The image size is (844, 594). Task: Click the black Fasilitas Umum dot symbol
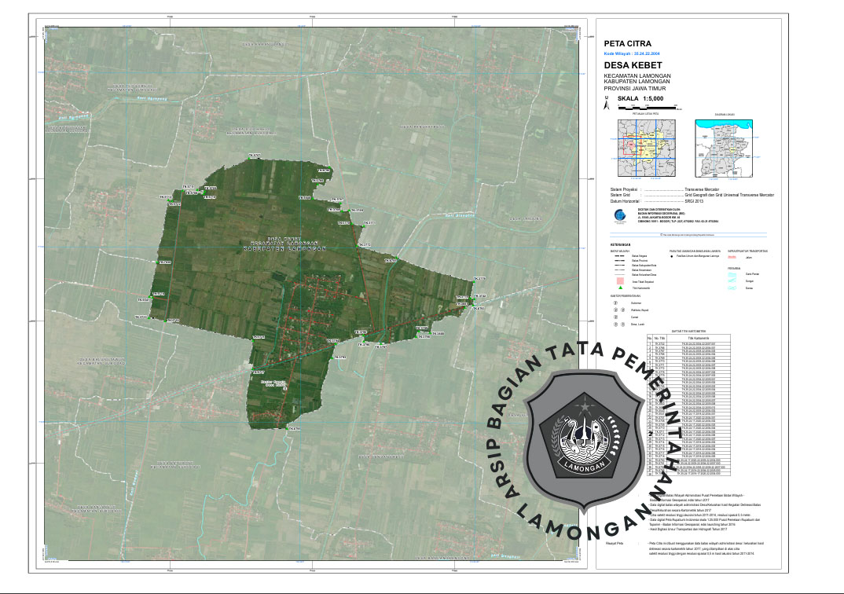point(672,256)
